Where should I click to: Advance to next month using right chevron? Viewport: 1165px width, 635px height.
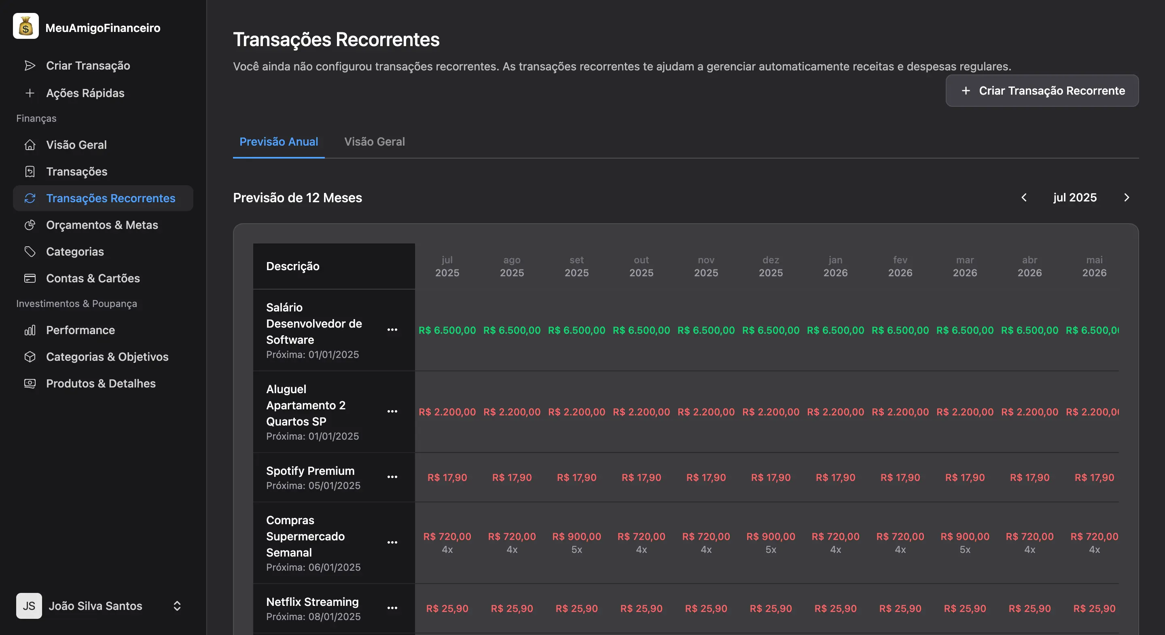[1127, 198]
